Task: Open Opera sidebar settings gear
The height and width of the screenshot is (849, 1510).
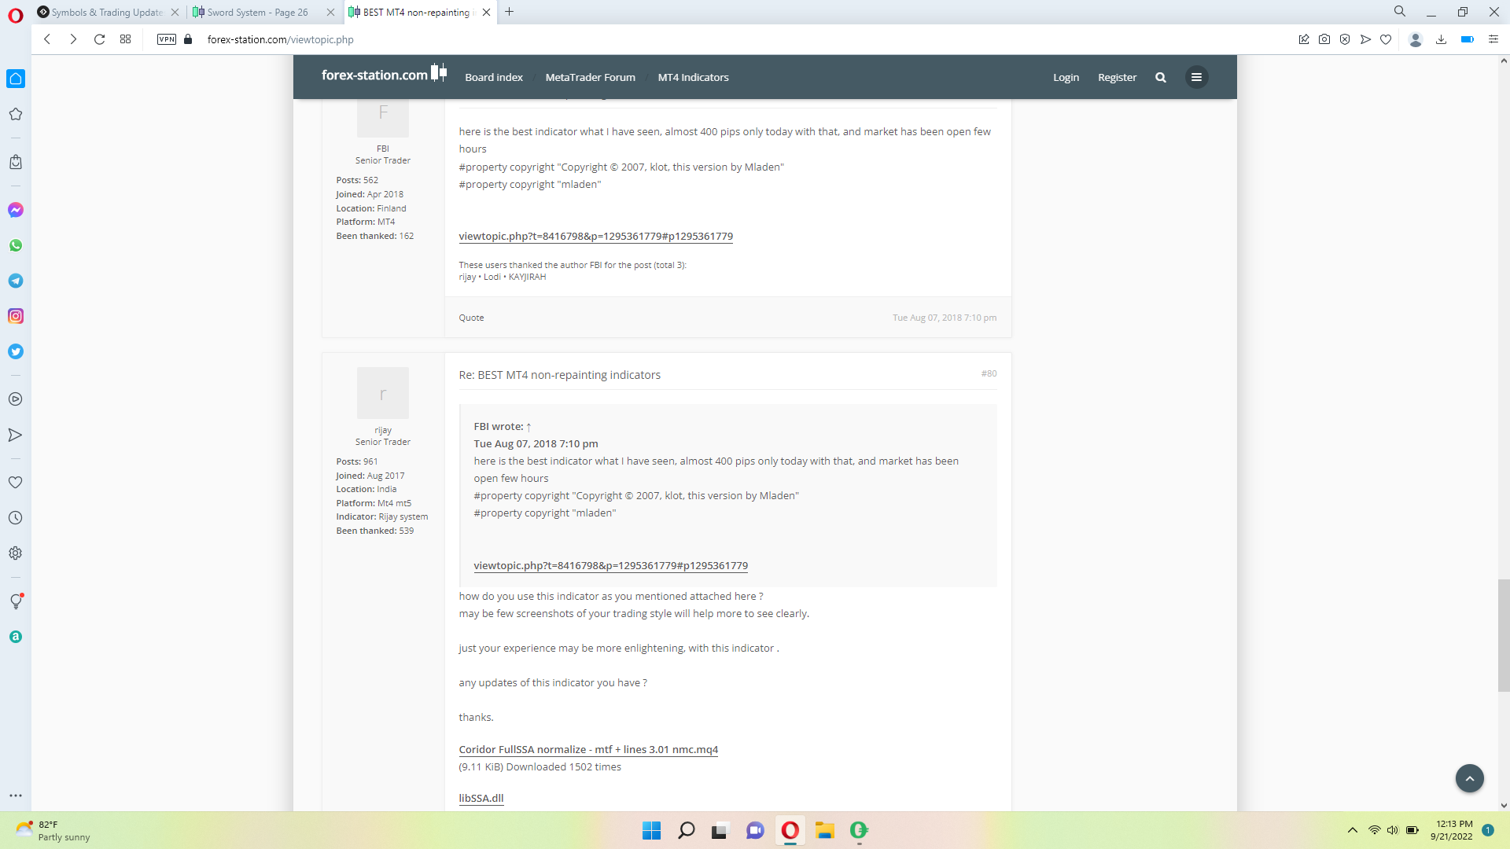Action: click(x=16, y=553)
